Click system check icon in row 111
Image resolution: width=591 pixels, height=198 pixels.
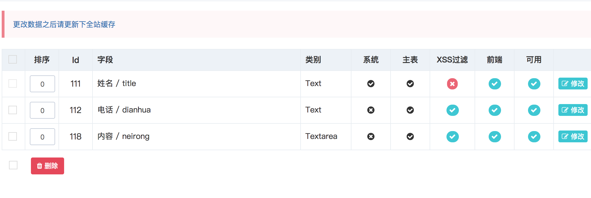click(371, 84)
